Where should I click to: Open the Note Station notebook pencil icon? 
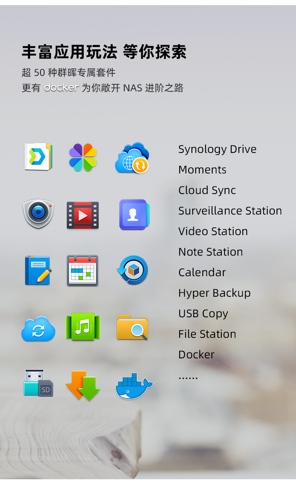tap(38, 271)
